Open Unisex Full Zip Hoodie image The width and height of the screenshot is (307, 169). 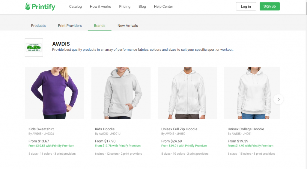(187, 93)
